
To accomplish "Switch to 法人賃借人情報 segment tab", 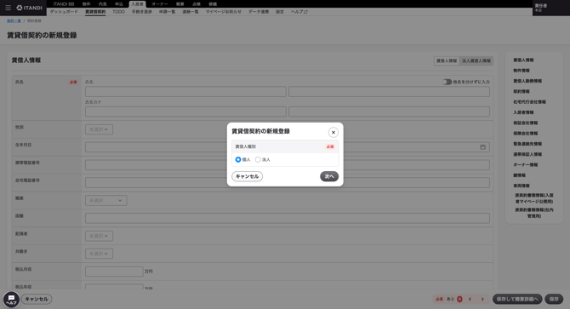I will pyautogui.click(x=476, y=60).
